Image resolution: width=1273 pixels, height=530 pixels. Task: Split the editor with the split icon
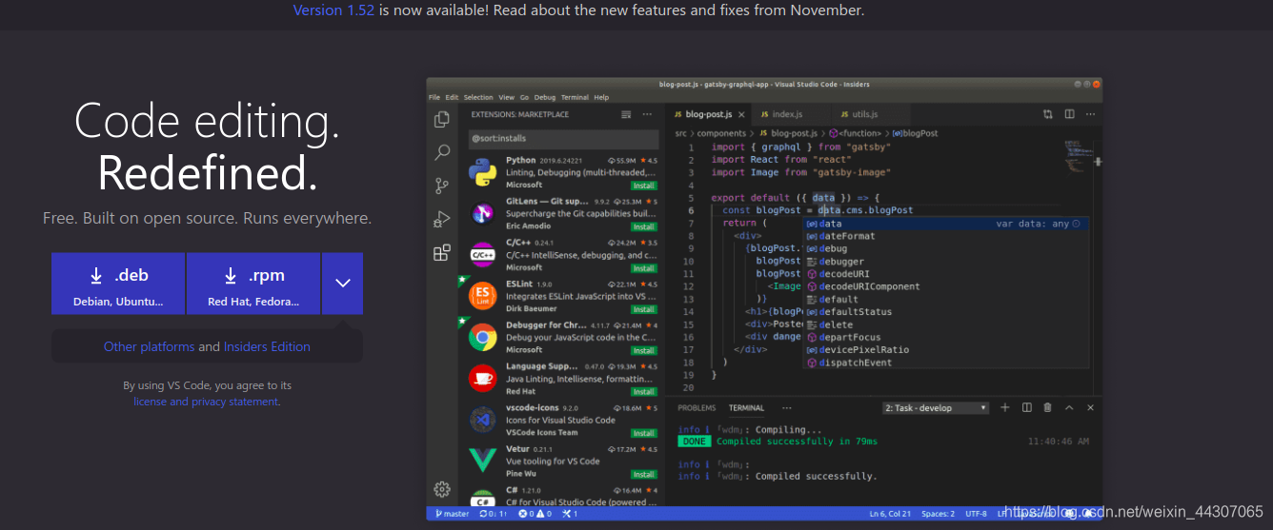coord(1069,114)
